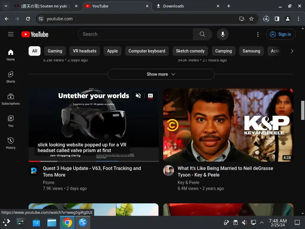
Task: Open Neil deGrasse Tyson Key & Peele title
Action: (x=225, y=171)
